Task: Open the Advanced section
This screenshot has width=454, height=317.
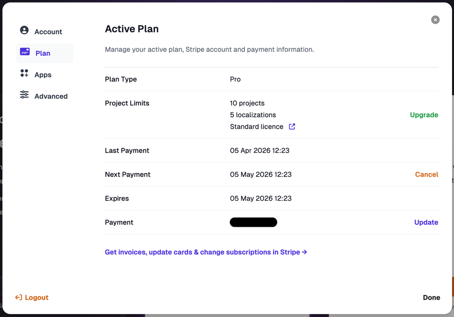Action: point(51,96)
